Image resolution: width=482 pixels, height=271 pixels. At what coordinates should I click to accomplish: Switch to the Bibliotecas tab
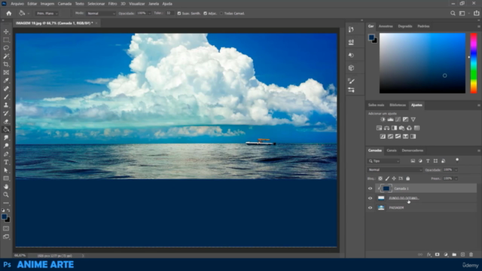tap(398, 105)
